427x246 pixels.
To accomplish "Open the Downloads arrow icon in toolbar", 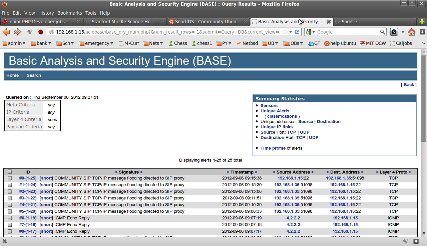I will (x=422, y=32).
